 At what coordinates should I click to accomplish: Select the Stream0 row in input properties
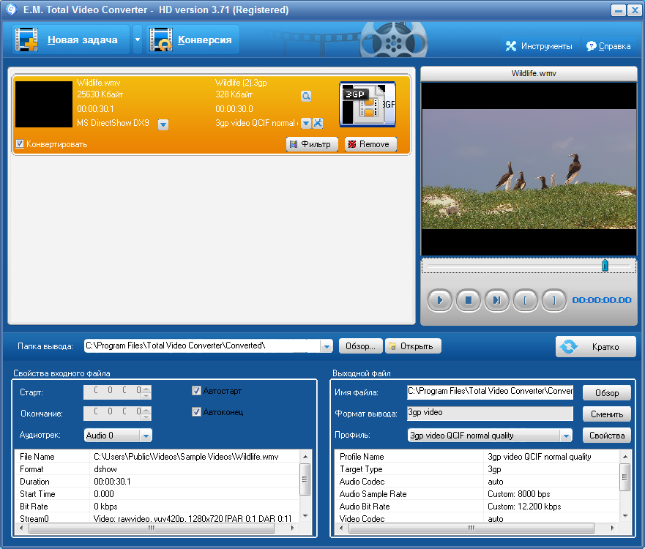[x=157, y=518]
